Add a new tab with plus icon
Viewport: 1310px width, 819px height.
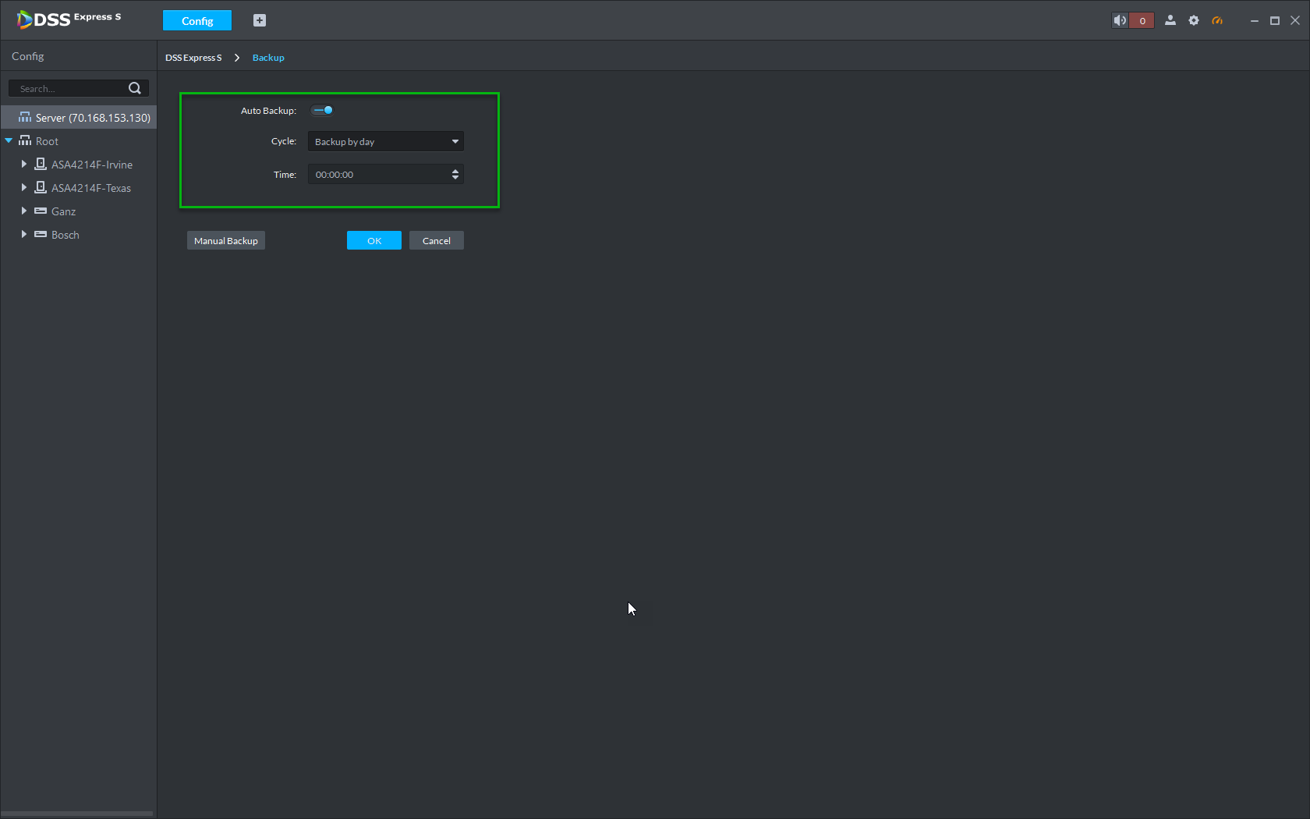(x=260, y=20)
